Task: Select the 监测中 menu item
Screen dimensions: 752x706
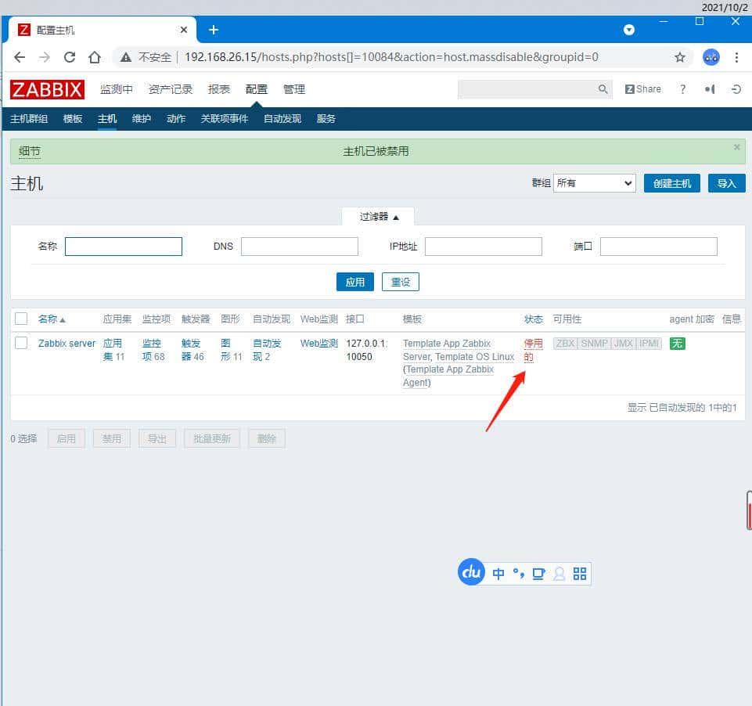Action: point(116,88)
